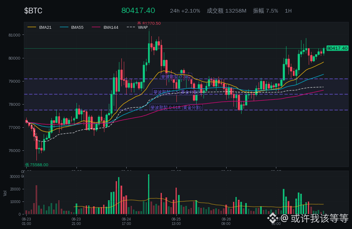Click the 08-24 17:00 time axis label
Screen dimensions: 352x229
tap(126, 221)
